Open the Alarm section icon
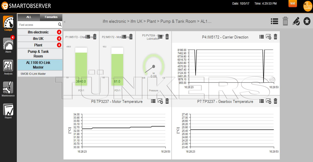Image resolution: width=313 pixels, height=162 pixels. tap(8, 44)
